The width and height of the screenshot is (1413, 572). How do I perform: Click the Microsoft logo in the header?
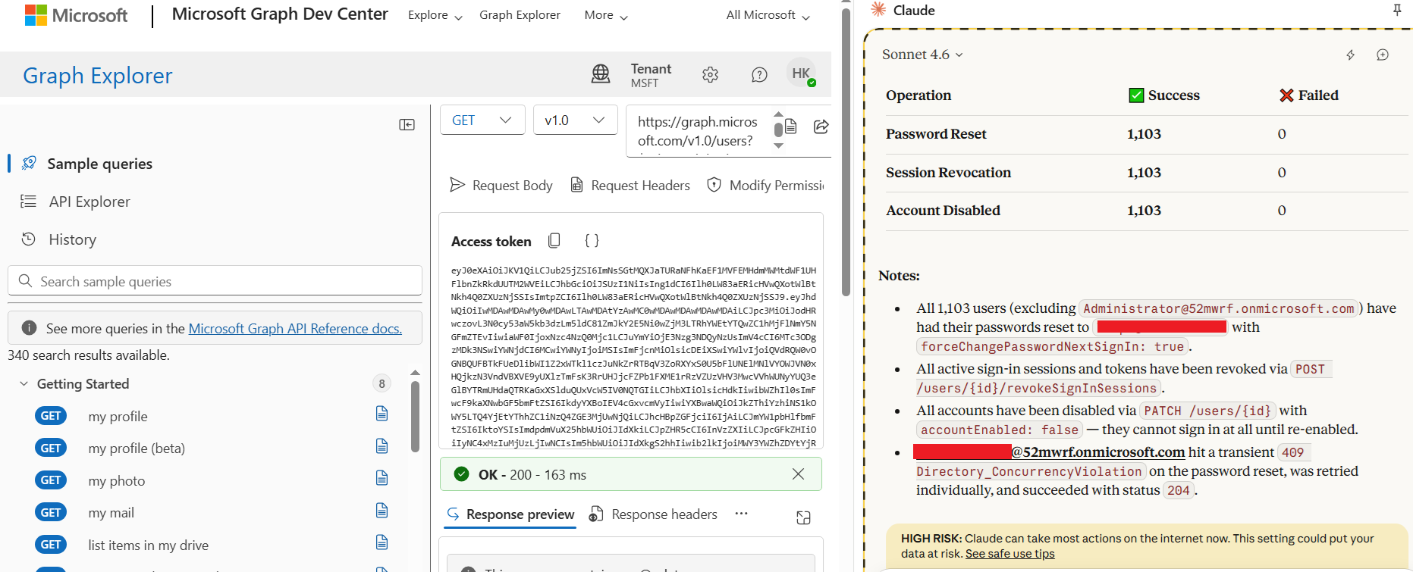[x=76, y=15]
